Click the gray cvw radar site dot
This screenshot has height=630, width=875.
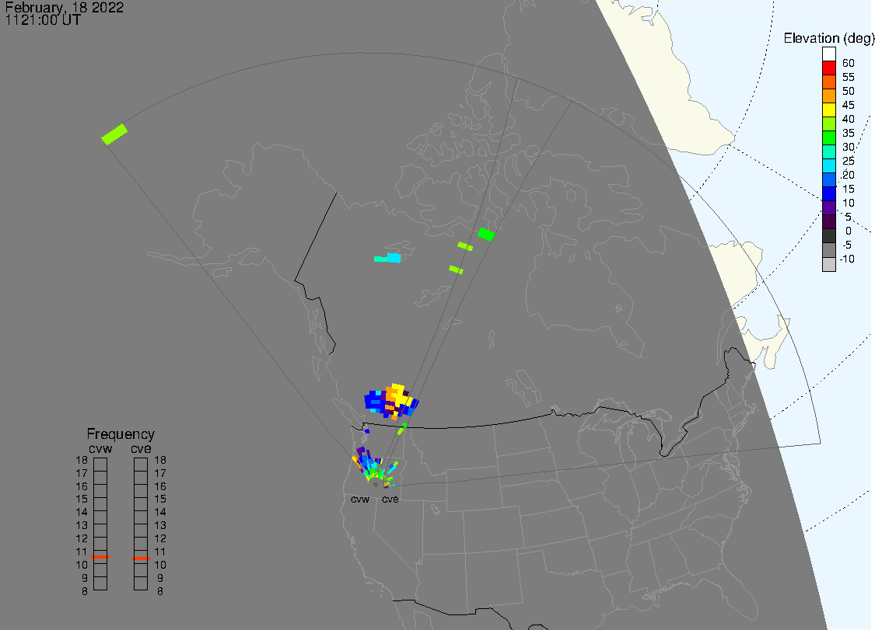coord(376,485)
